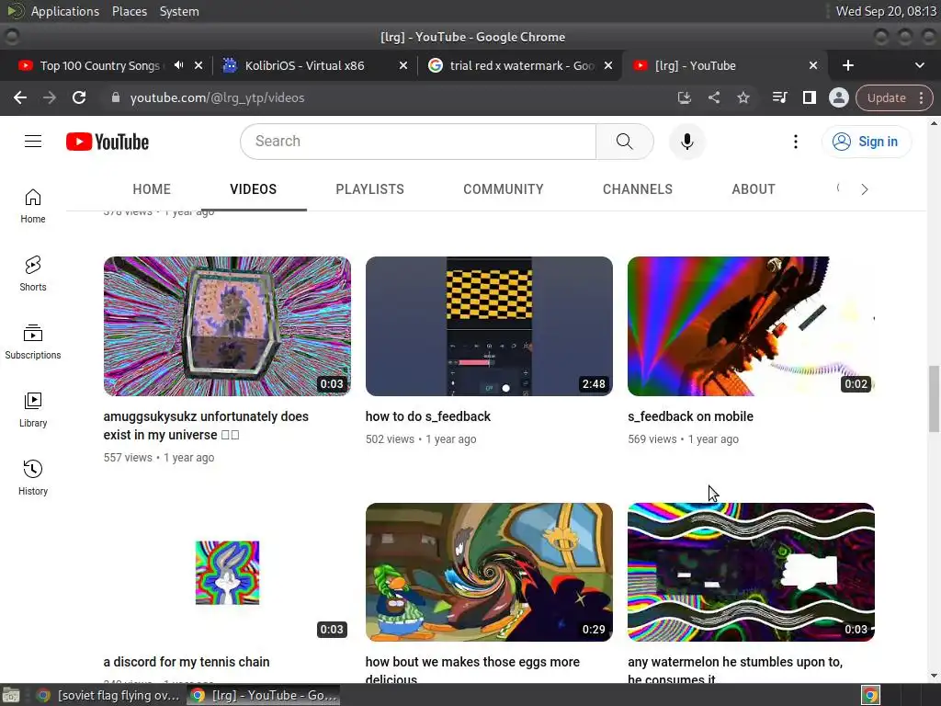Go to Home in sidebar

point(33,206)
